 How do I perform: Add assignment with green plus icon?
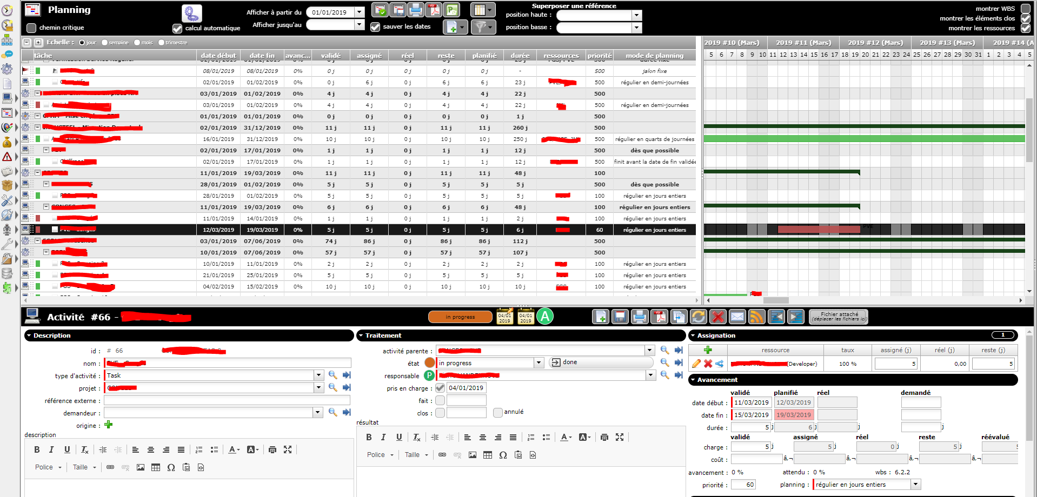708,350
